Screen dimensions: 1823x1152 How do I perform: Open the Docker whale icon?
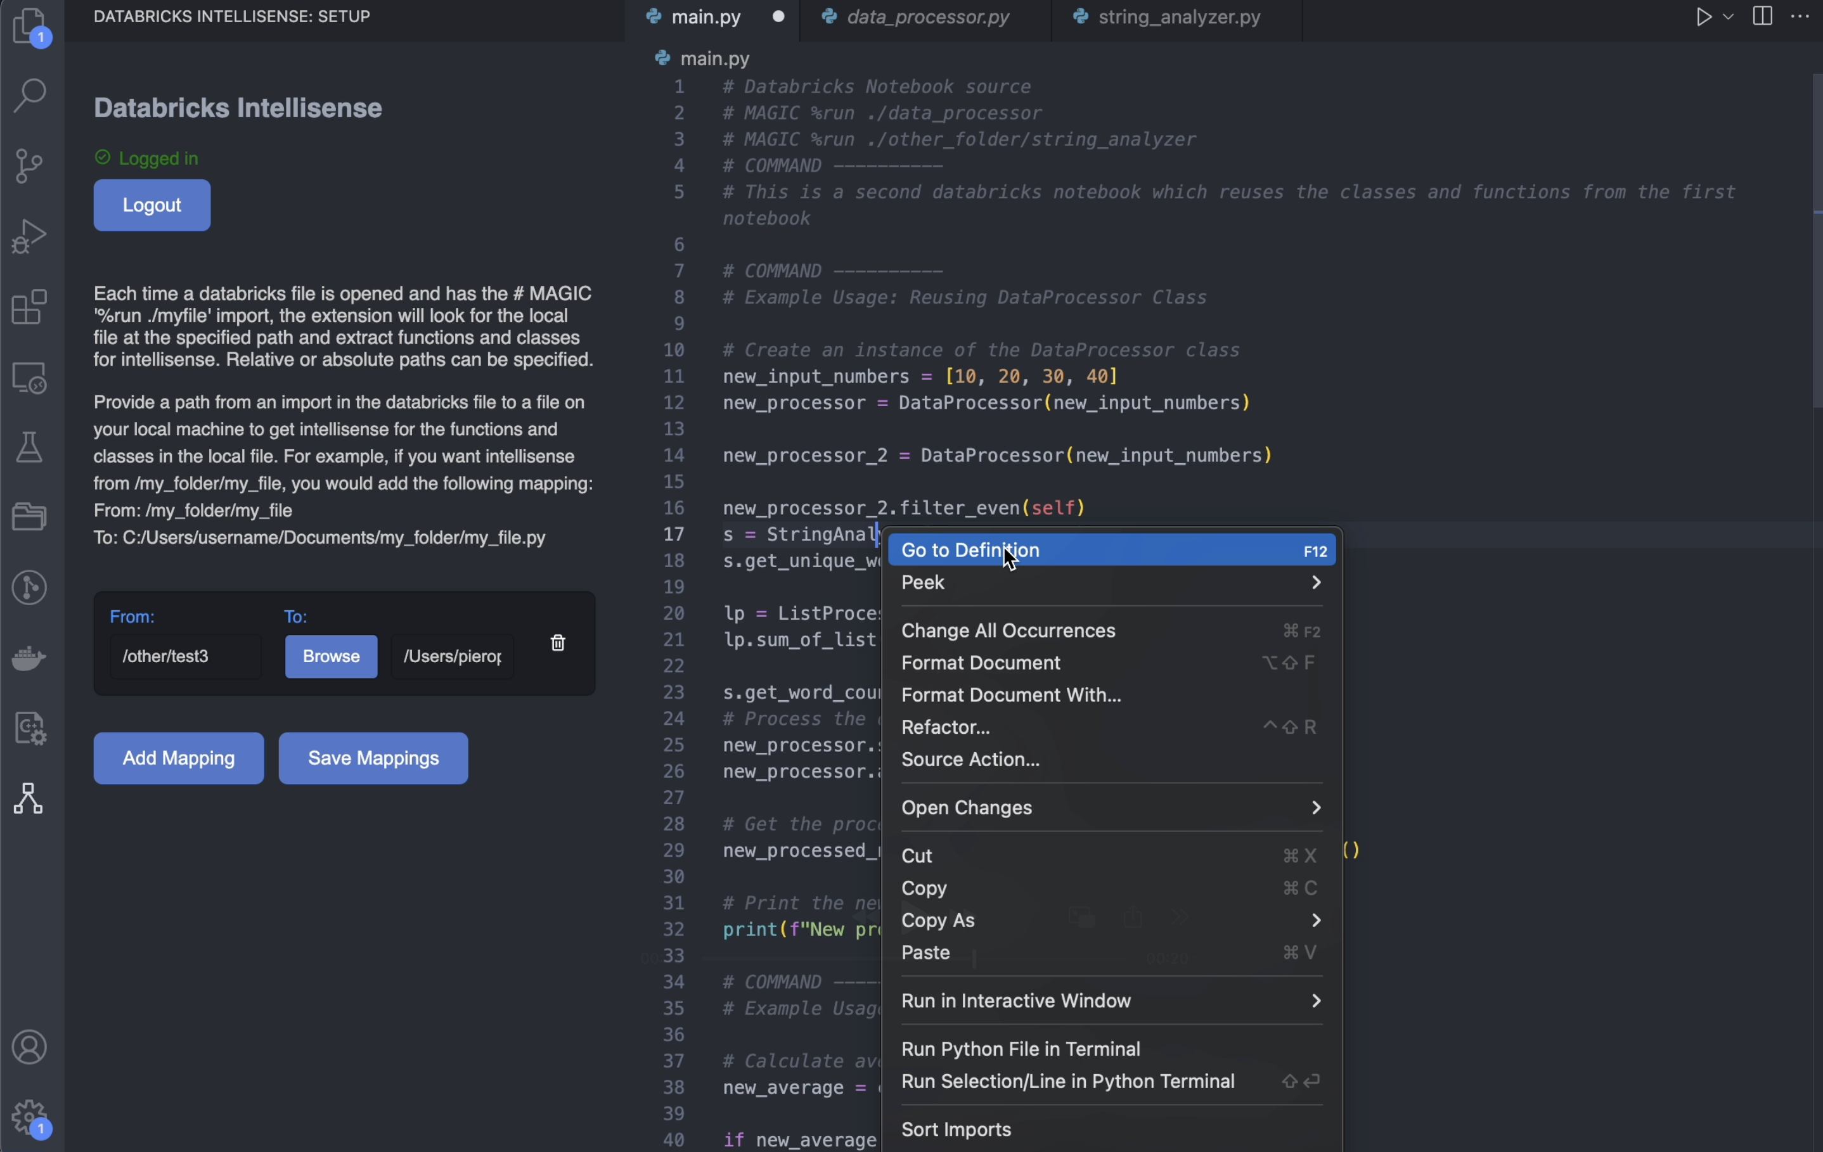pyautogui.click(x=30, y=657)
